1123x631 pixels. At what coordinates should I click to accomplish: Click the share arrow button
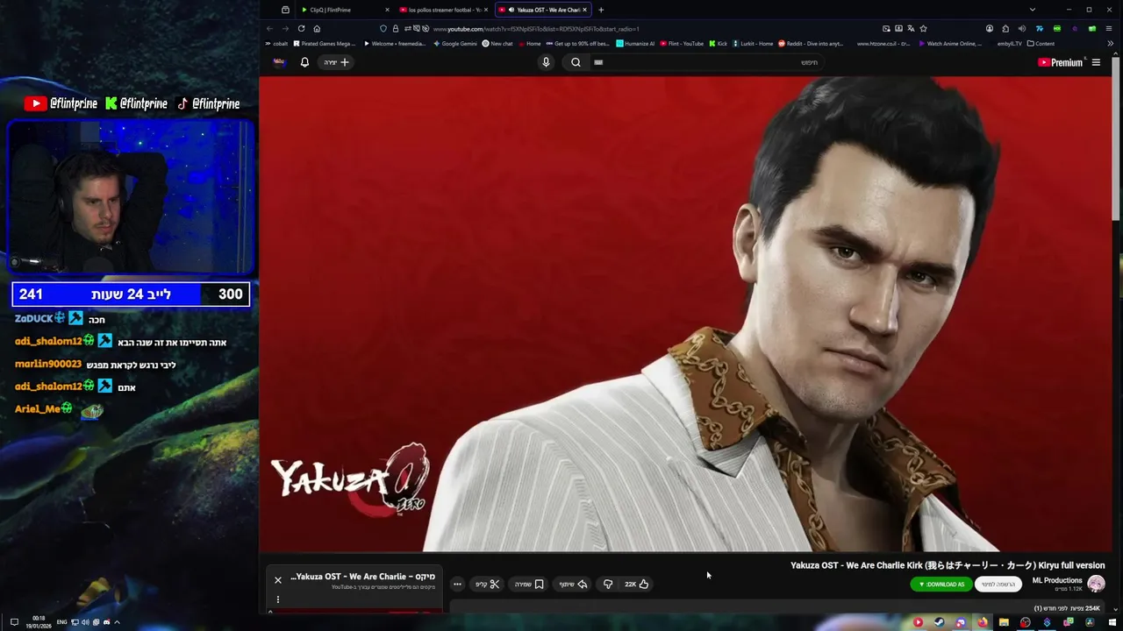click(x=573, y=584)
